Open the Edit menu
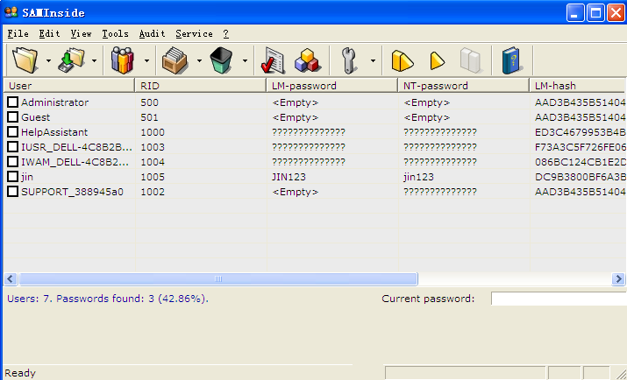Image resolution: width=627 pixels, height=380 pixels. click(x=50, y=34)
